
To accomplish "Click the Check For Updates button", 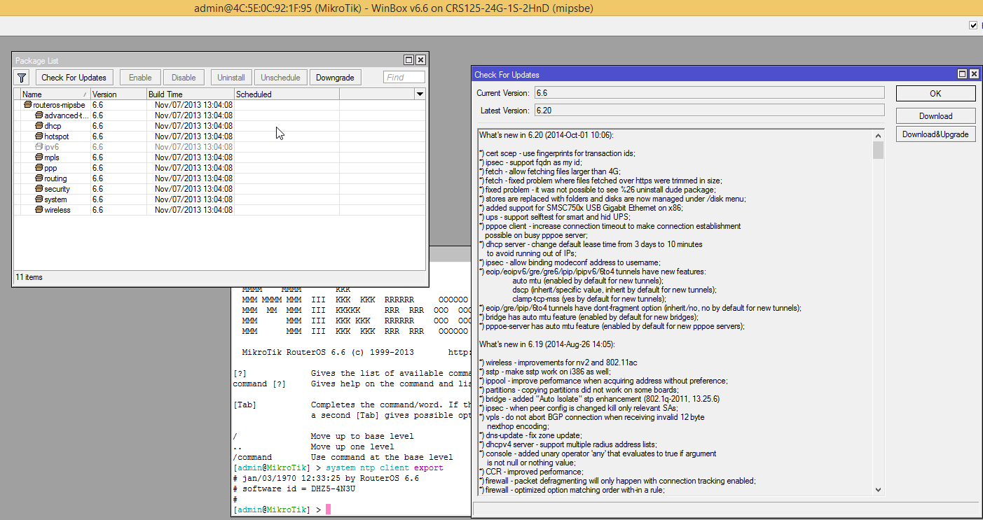I will [x=74, y=77].
